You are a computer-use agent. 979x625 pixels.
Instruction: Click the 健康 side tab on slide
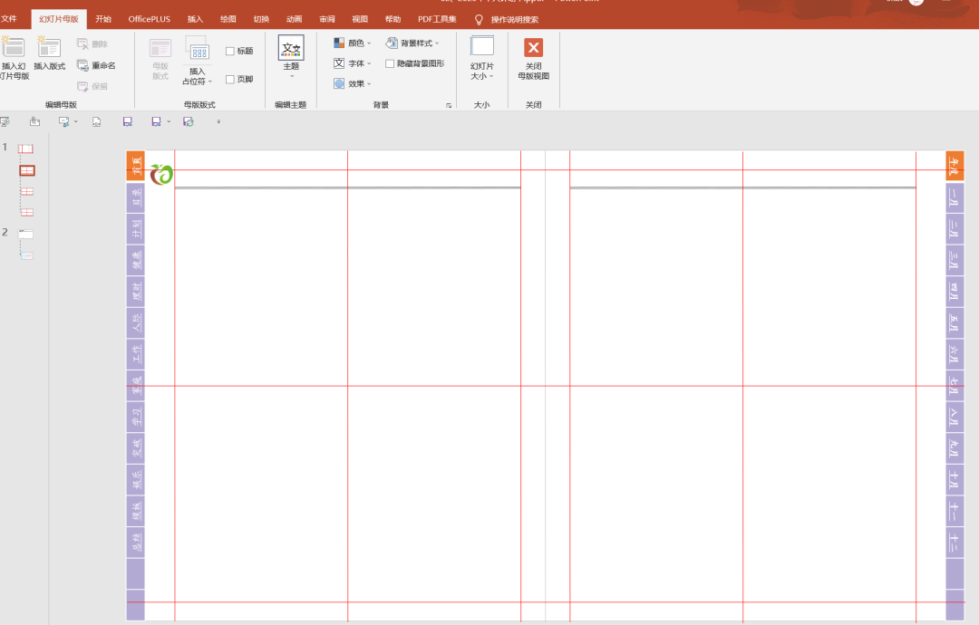135,260
